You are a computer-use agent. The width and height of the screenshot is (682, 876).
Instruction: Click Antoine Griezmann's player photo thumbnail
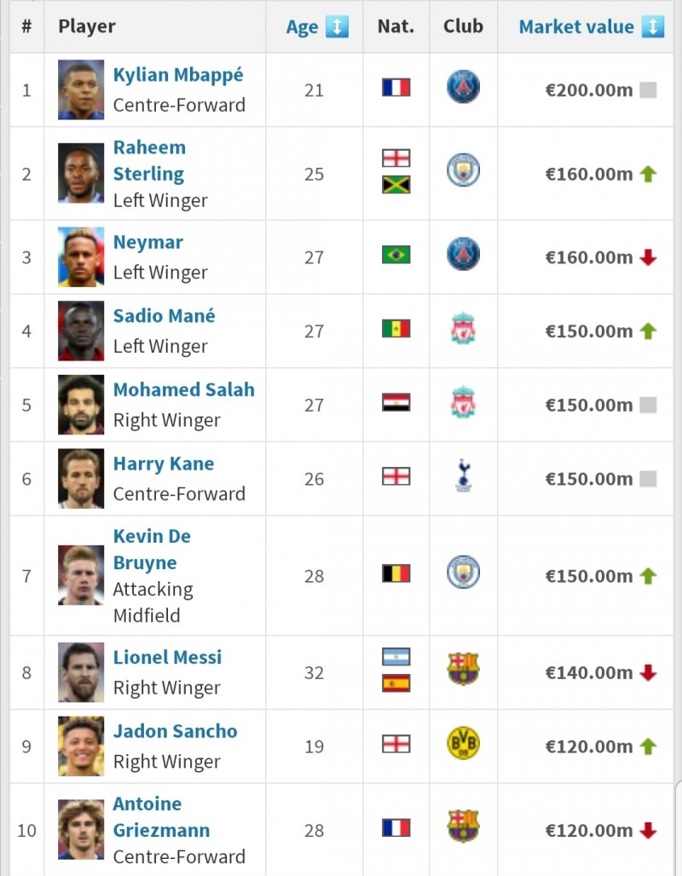click(81, 829)
